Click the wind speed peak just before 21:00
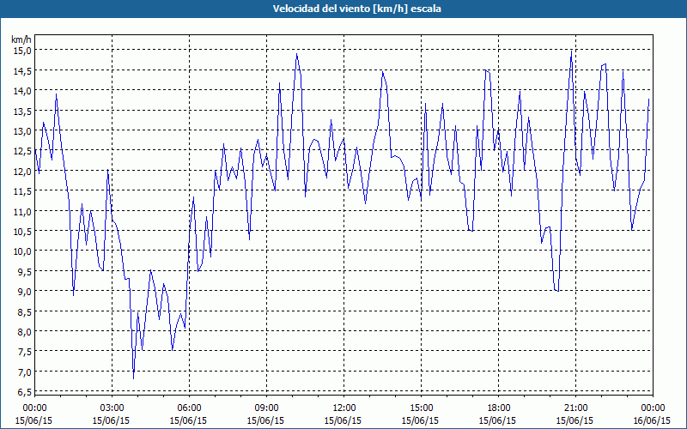Screen dimensions: 687x429 click(571, 51)
